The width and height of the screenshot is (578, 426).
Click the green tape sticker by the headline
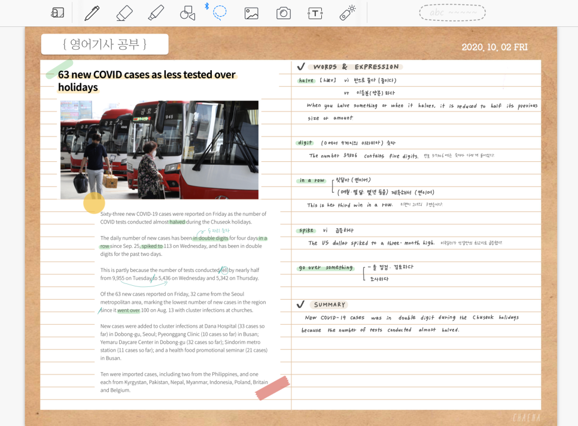click(59, 70)
